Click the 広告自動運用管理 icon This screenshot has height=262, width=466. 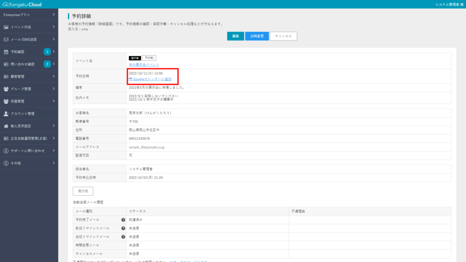point(6,138)
